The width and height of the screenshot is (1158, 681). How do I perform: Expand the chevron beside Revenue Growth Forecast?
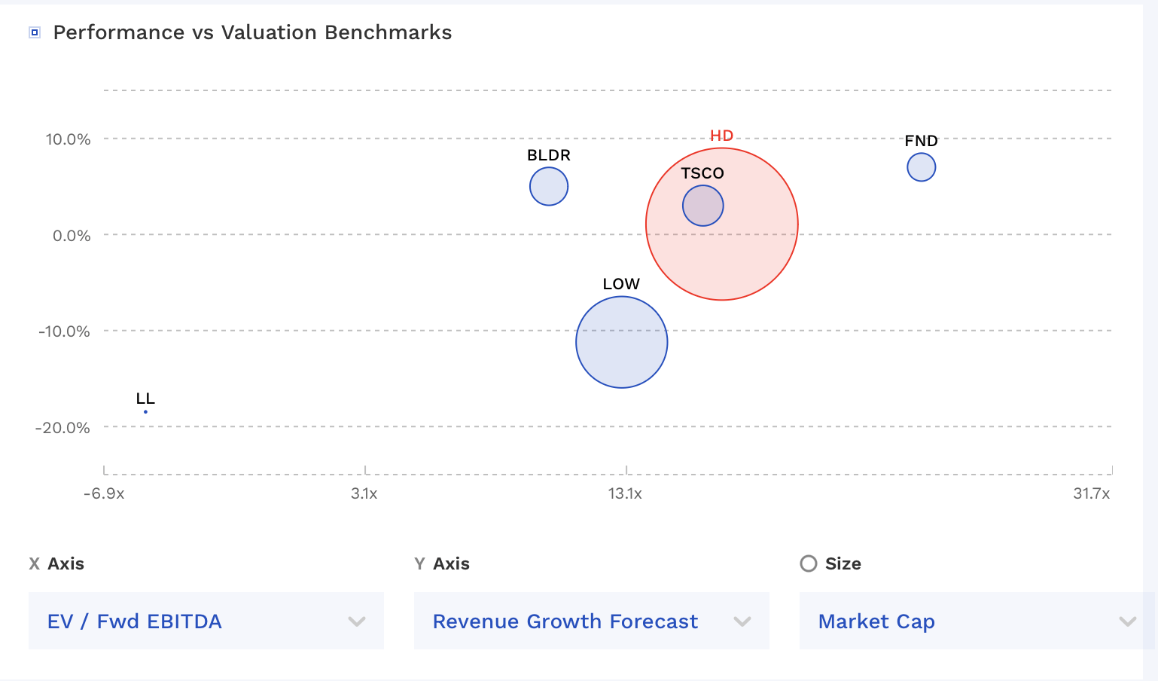point(742,621)
